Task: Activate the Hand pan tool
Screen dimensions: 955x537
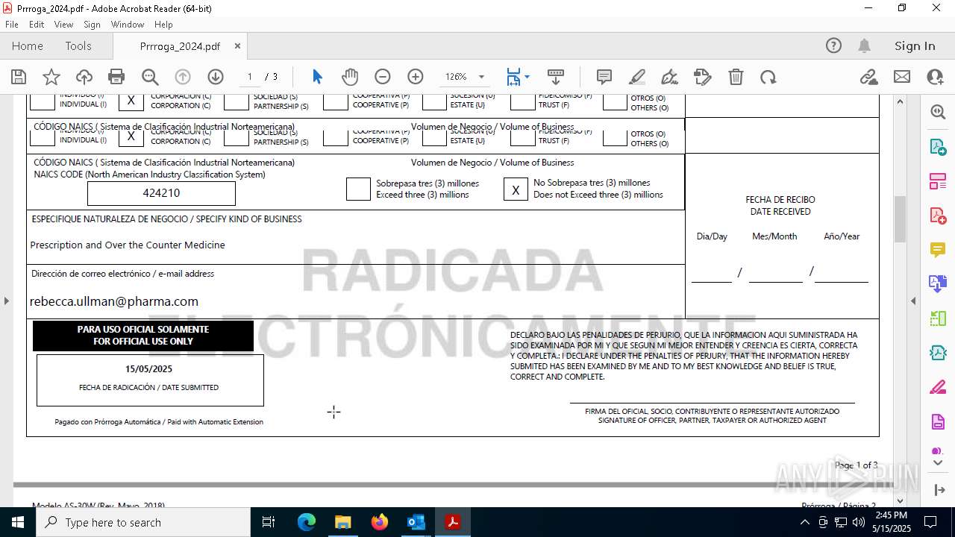Action: (x=350, y=77)
